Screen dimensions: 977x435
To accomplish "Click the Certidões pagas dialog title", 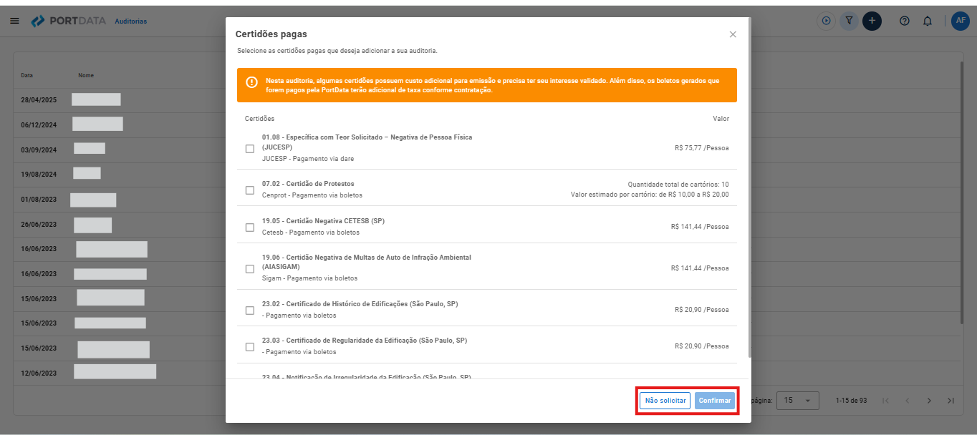I will coord(271,34).
